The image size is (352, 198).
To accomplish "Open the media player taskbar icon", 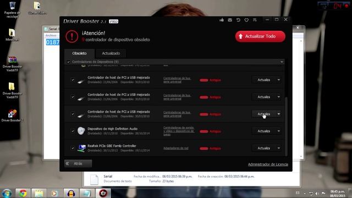I will click(54, 193).
